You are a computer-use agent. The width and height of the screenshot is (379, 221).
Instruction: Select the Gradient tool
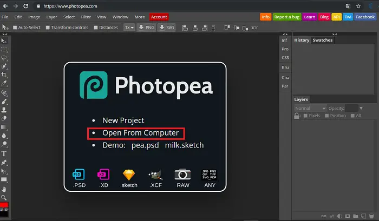click(x=4, y=127)
